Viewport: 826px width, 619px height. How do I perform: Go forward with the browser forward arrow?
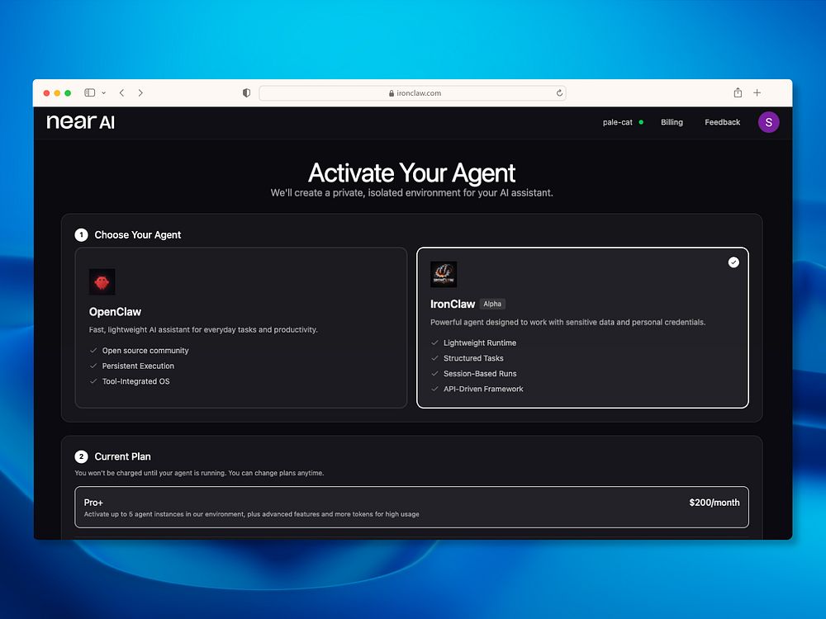[140, 92]
